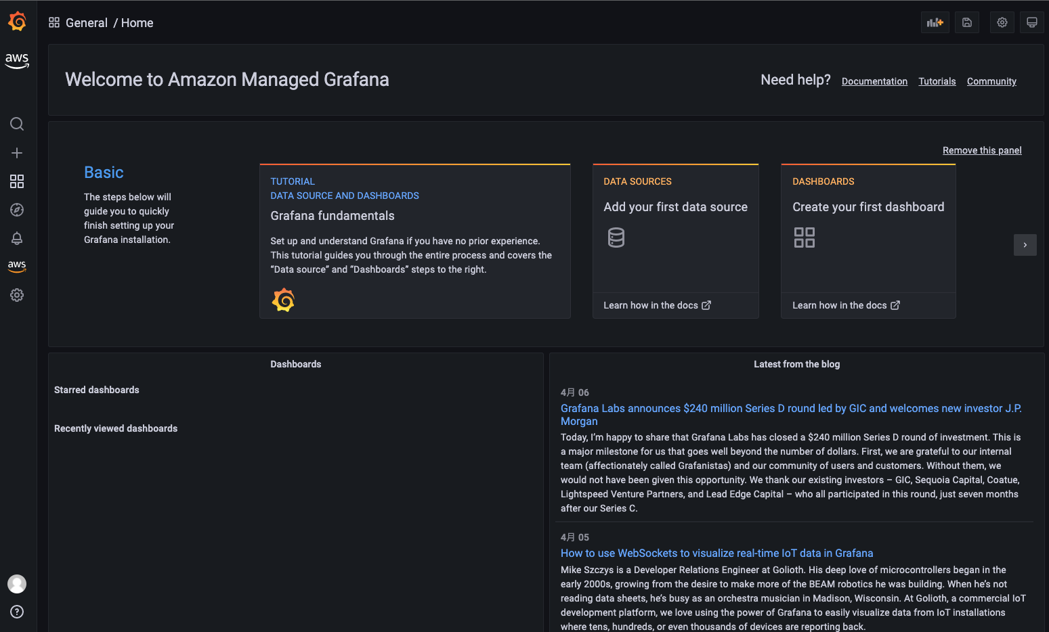Click the Starred dashboards heading
1049x632 pixels.
(x=97, y=390)
